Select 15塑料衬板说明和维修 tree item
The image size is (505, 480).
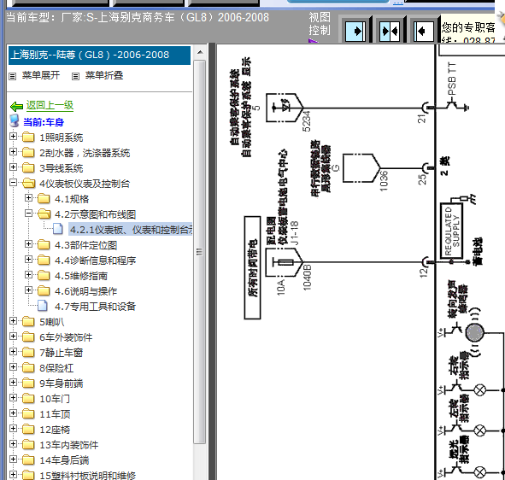coord(87,475)
